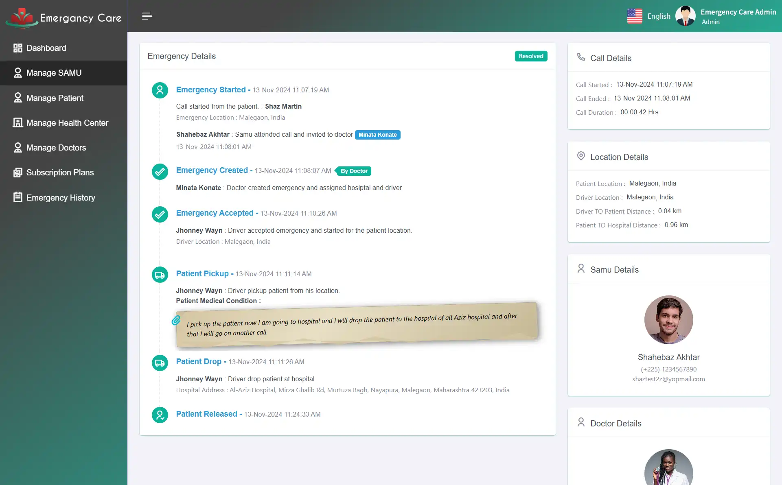Click the doctor's photo under Doctor Details
The width and height of the screenshot is (782, 485).
[668, 470]
